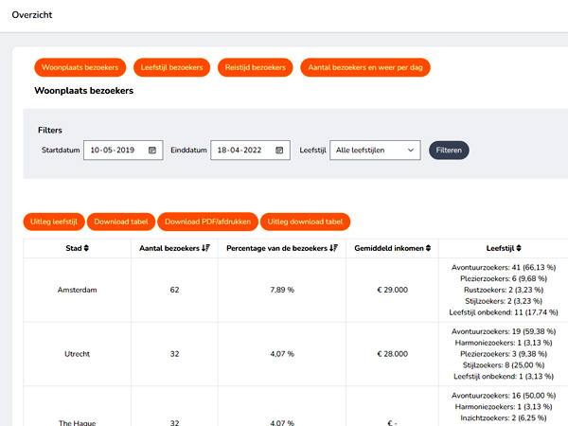Image resolution: width=568 pixels, height=426 pixels.
Task: Click Avontuurzoekers: 41 (66,13 %) entry
Action: click(x=504, y=267)
